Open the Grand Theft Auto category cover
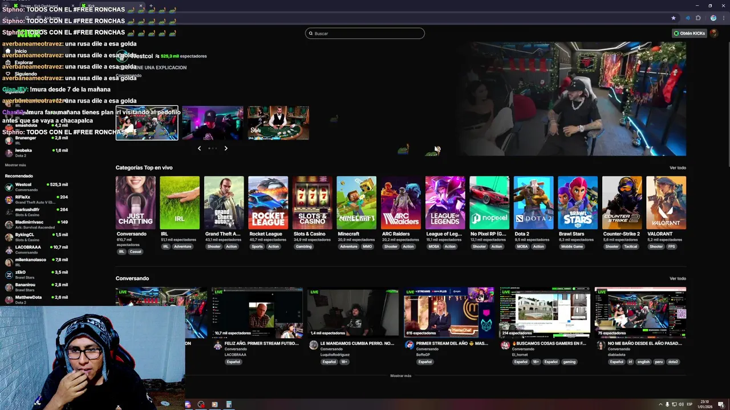Image resolution: width=730 pixels, height=410 pixels. (224, 203)
